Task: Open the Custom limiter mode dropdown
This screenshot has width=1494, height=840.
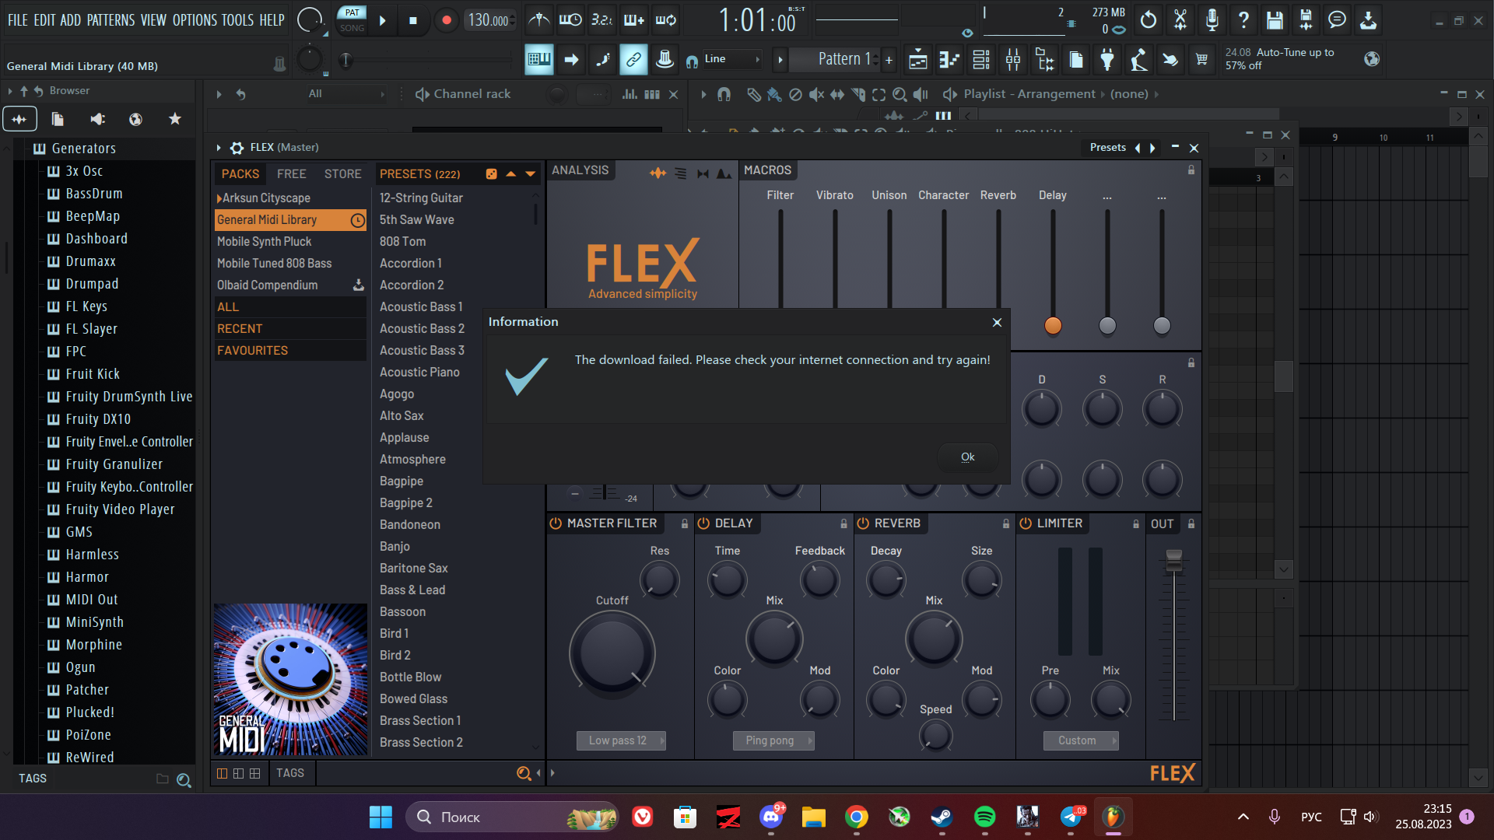Action: tap(1081, 741)
